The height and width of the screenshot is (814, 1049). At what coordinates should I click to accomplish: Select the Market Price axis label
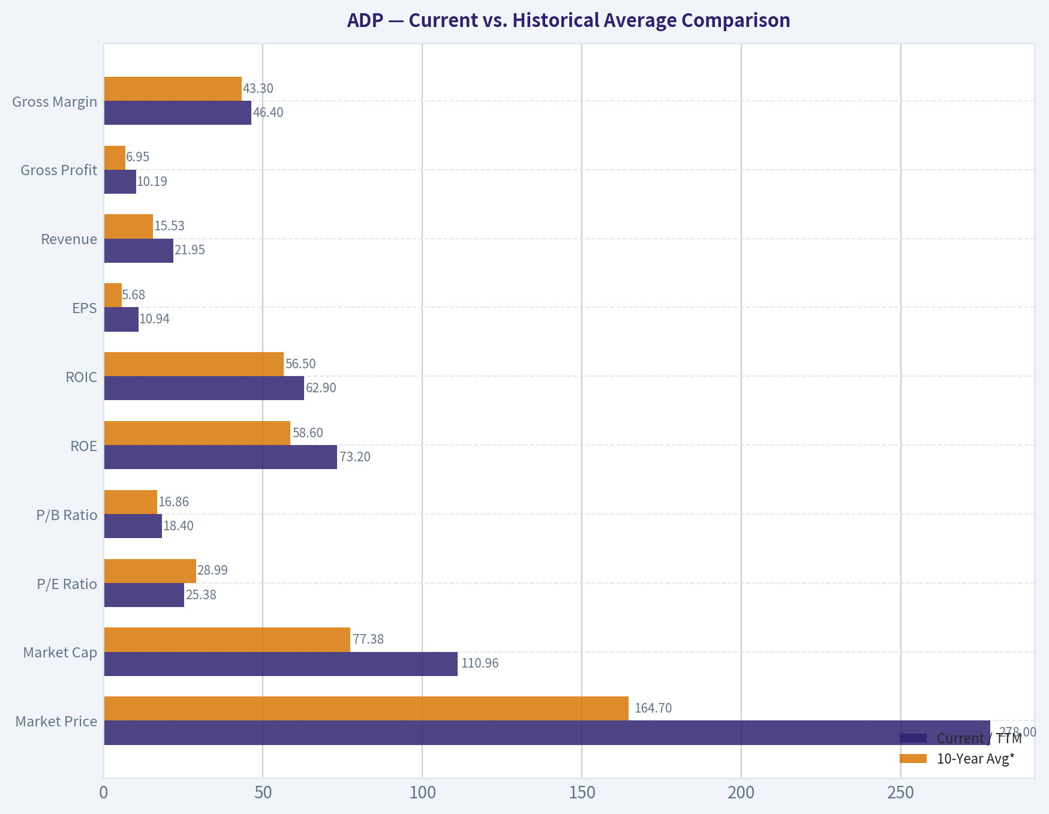tap(56, 721)
